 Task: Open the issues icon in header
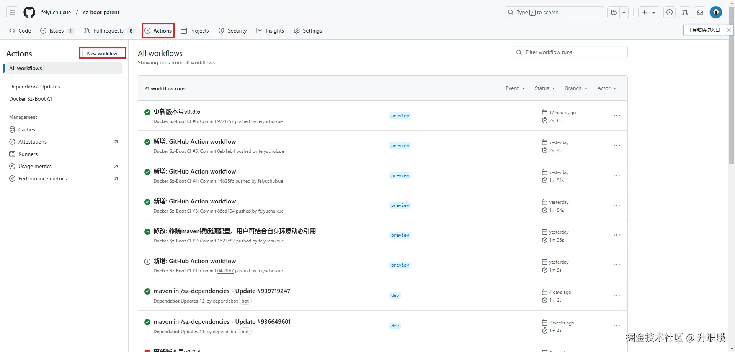[x=670, y=12]
